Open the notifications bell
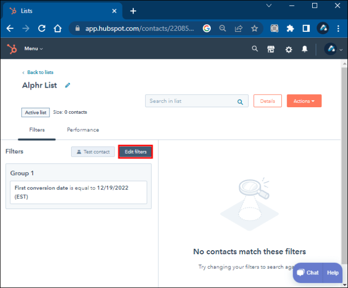The image size is (348, 288). point(305,49)
